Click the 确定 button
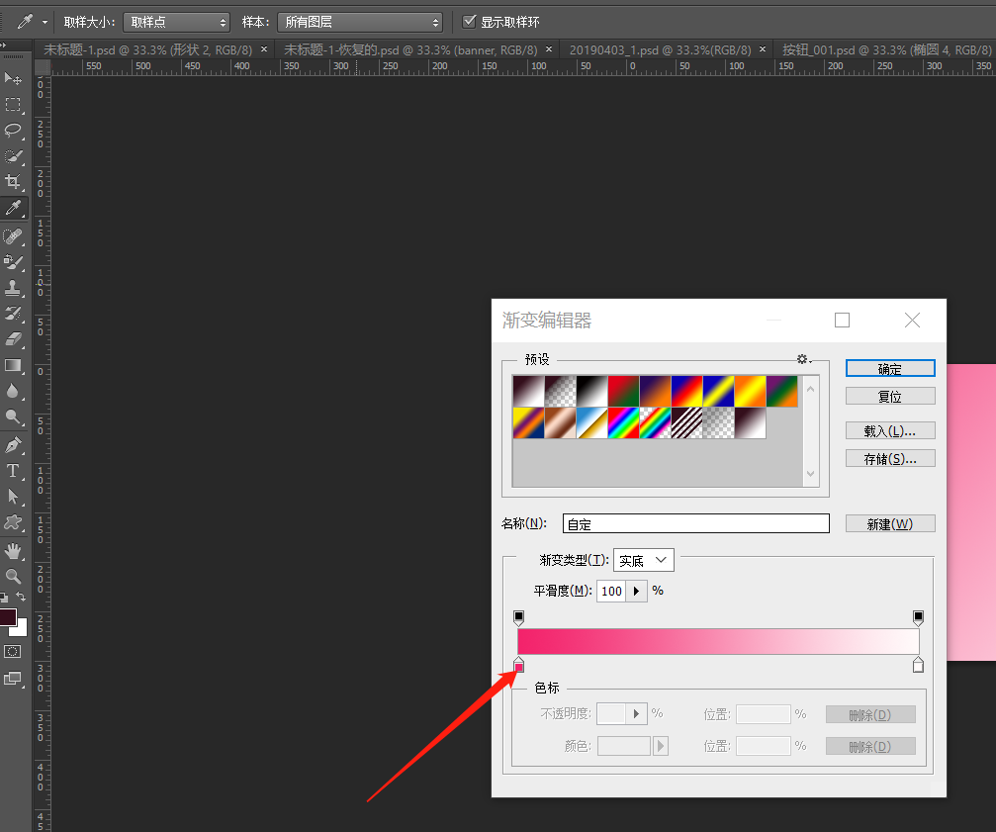This screenshot has width=996, height=832. [x=890, y=369]
